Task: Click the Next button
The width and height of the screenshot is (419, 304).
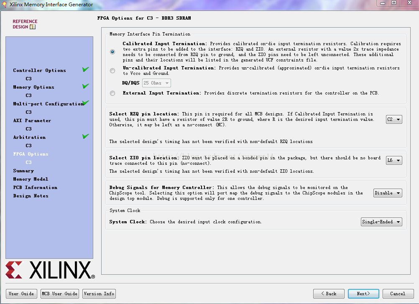Action: [363, 294]
